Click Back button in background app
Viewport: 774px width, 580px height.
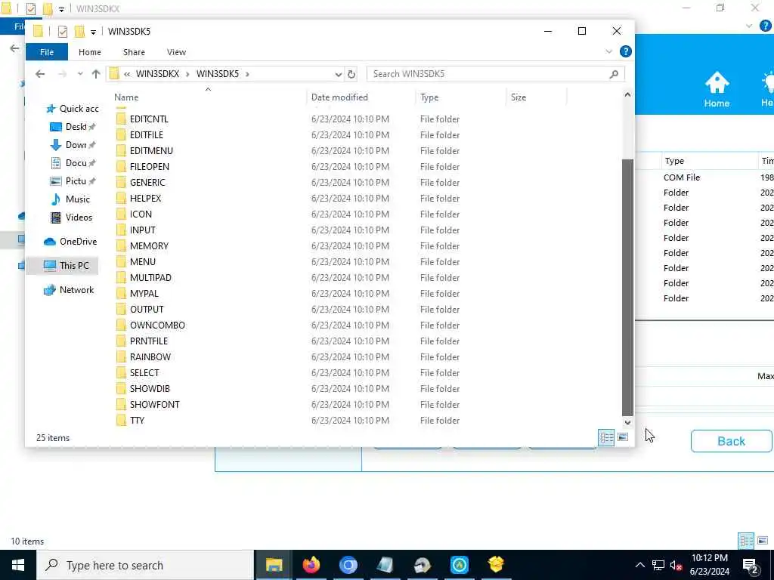click(x=731, y=441)
